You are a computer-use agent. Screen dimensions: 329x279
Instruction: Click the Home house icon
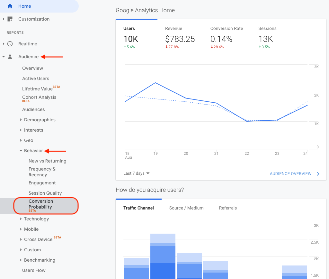(x=9, y=6)
